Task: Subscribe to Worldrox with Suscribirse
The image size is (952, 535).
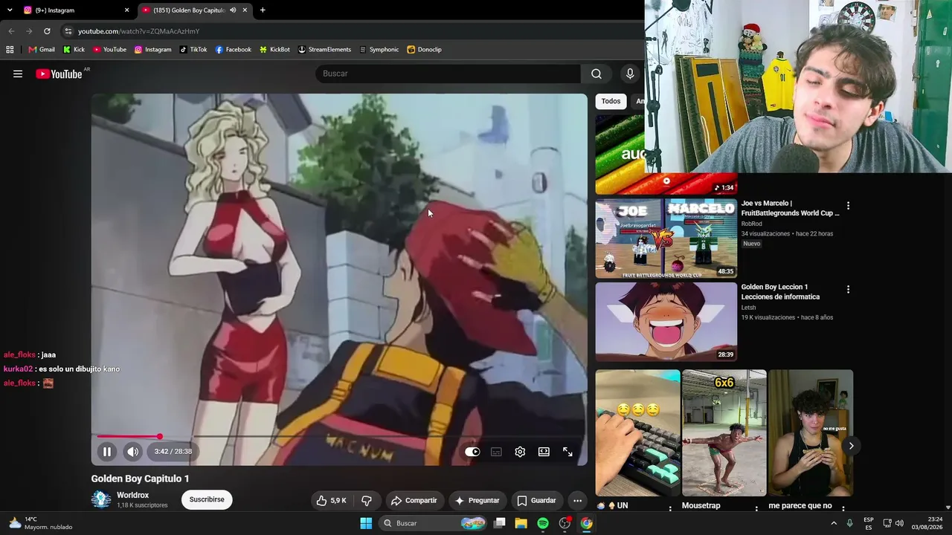Action: point(207,499)
